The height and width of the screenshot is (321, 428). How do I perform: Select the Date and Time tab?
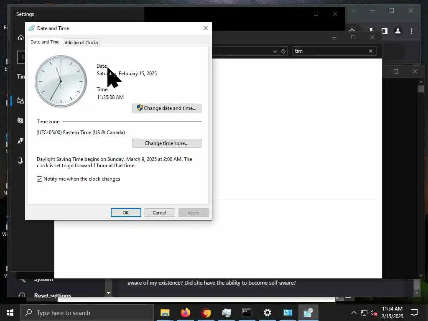tap(45, 42)
